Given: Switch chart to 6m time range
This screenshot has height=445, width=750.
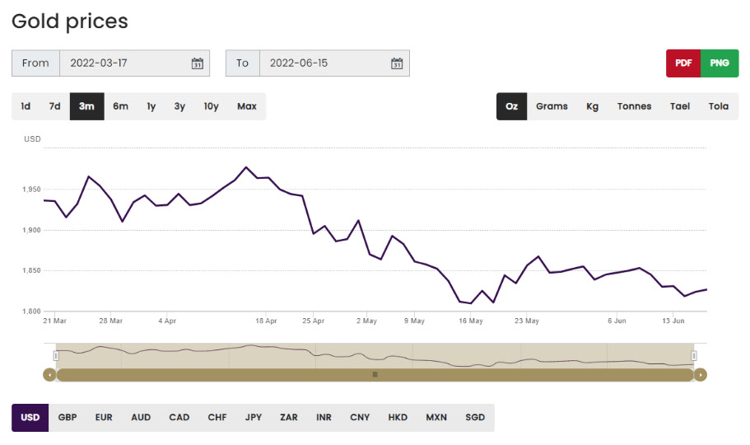Looking at the screenshot, I should click(x=120, y=106).
